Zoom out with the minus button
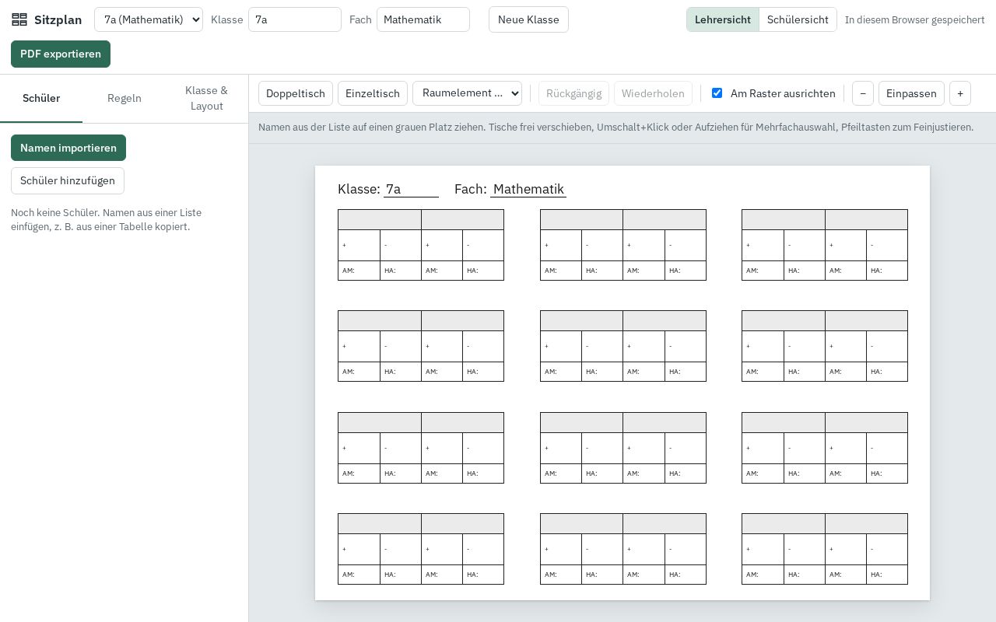Screen dimensions: 996x622 click(x=863, y=93)
